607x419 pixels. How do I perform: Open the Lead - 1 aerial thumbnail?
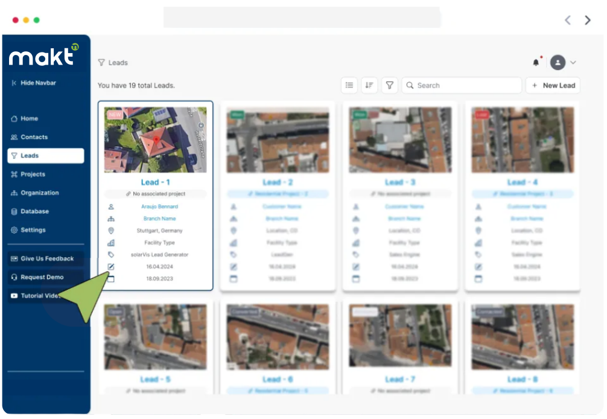(155, 140)
